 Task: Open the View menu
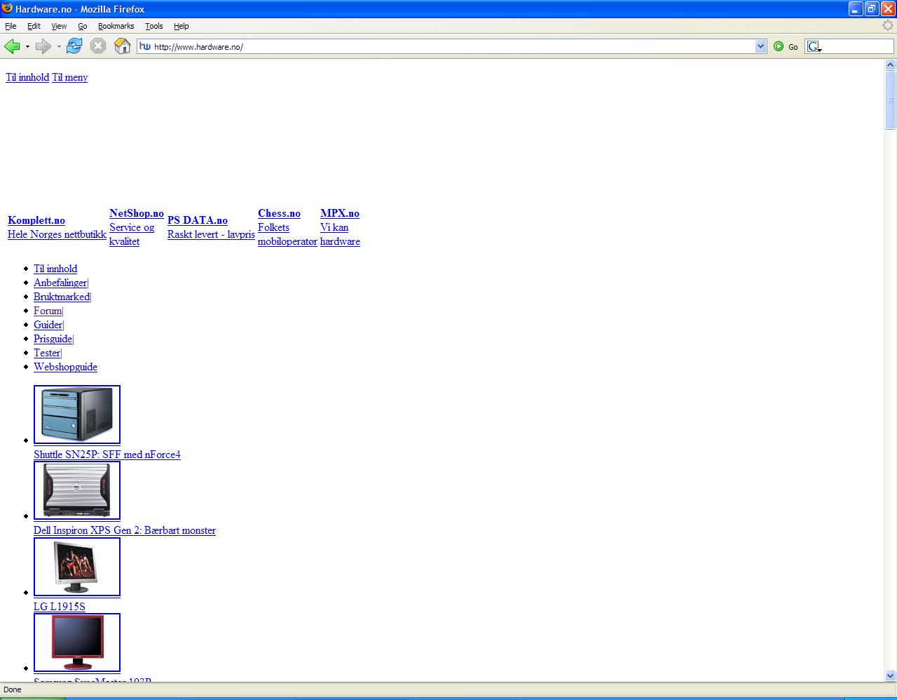59,26
